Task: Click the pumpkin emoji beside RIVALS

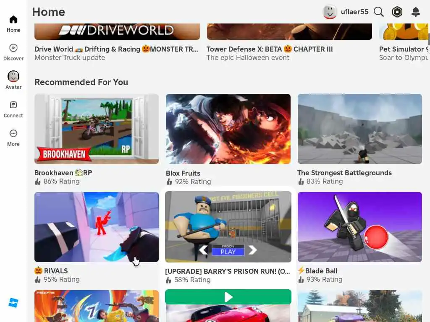Action: [x=38, y=270]
